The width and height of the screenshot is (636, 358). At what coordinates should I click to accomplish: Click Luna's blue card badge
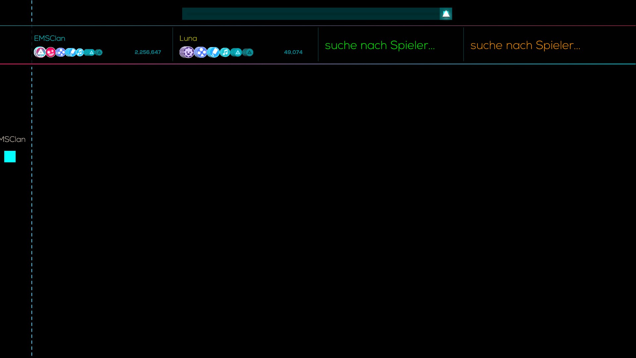[214, 52]
